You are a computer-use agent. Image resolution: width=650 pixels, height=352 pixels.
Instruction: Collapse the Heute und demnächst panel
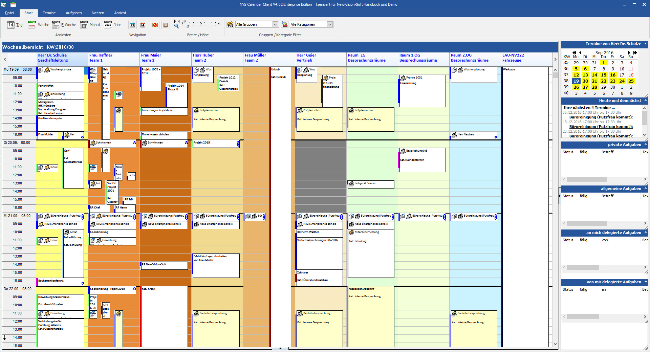click(x=645, y=101)
